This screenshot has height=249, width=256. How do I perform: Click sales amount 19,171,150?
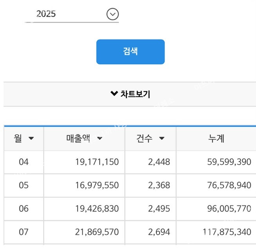[97, 162]
